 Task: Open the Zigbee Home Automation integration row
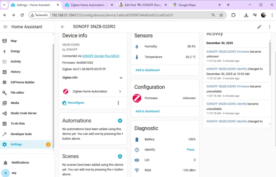[x=92, y=91]
